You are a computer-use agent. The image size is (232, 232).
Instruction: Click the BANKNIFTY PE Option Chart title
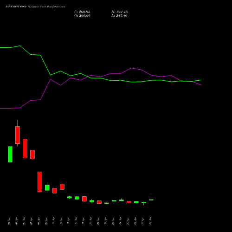(x=35, y=7)
